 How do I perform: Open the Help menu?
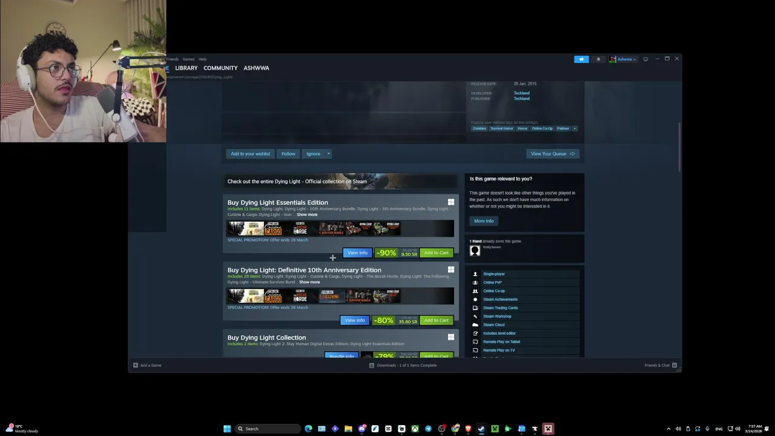(x=203, y=59)
